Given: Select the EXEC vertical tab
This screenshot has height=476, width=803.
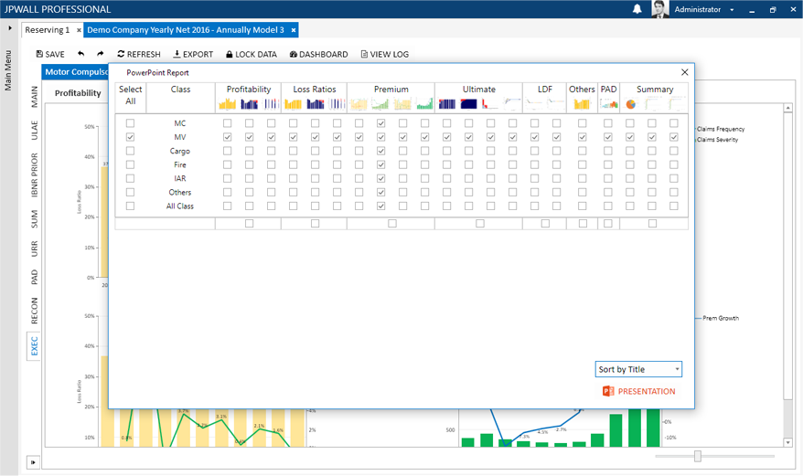Looking at the screenshot, I should click(x=35, y=346).
